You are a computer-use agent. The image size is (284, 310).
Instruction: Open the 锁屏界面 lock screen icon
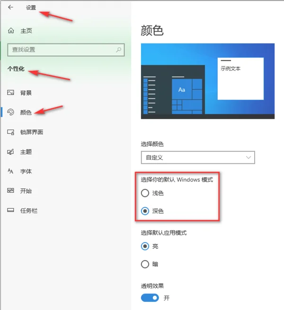pos(10,132)
